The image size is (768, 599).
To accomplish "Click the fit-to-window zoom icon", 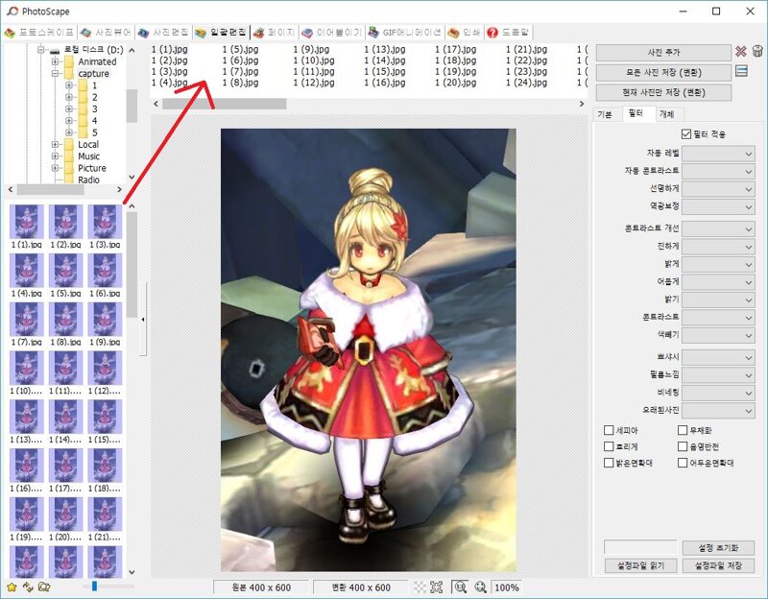I will 436,587.
